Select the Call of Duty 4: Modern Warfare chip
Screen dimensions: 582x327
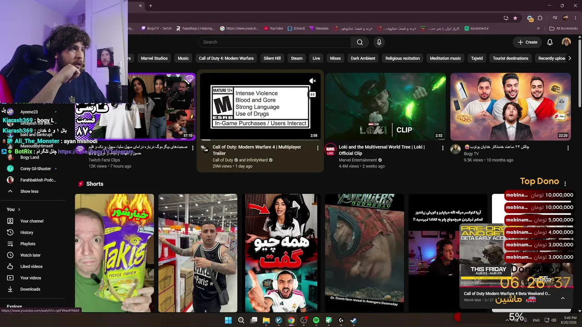click(226, 58)
